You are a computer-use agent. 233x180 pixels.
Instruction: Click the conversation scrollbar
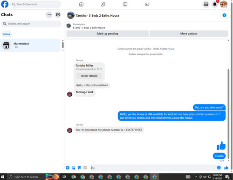point(228,114)
